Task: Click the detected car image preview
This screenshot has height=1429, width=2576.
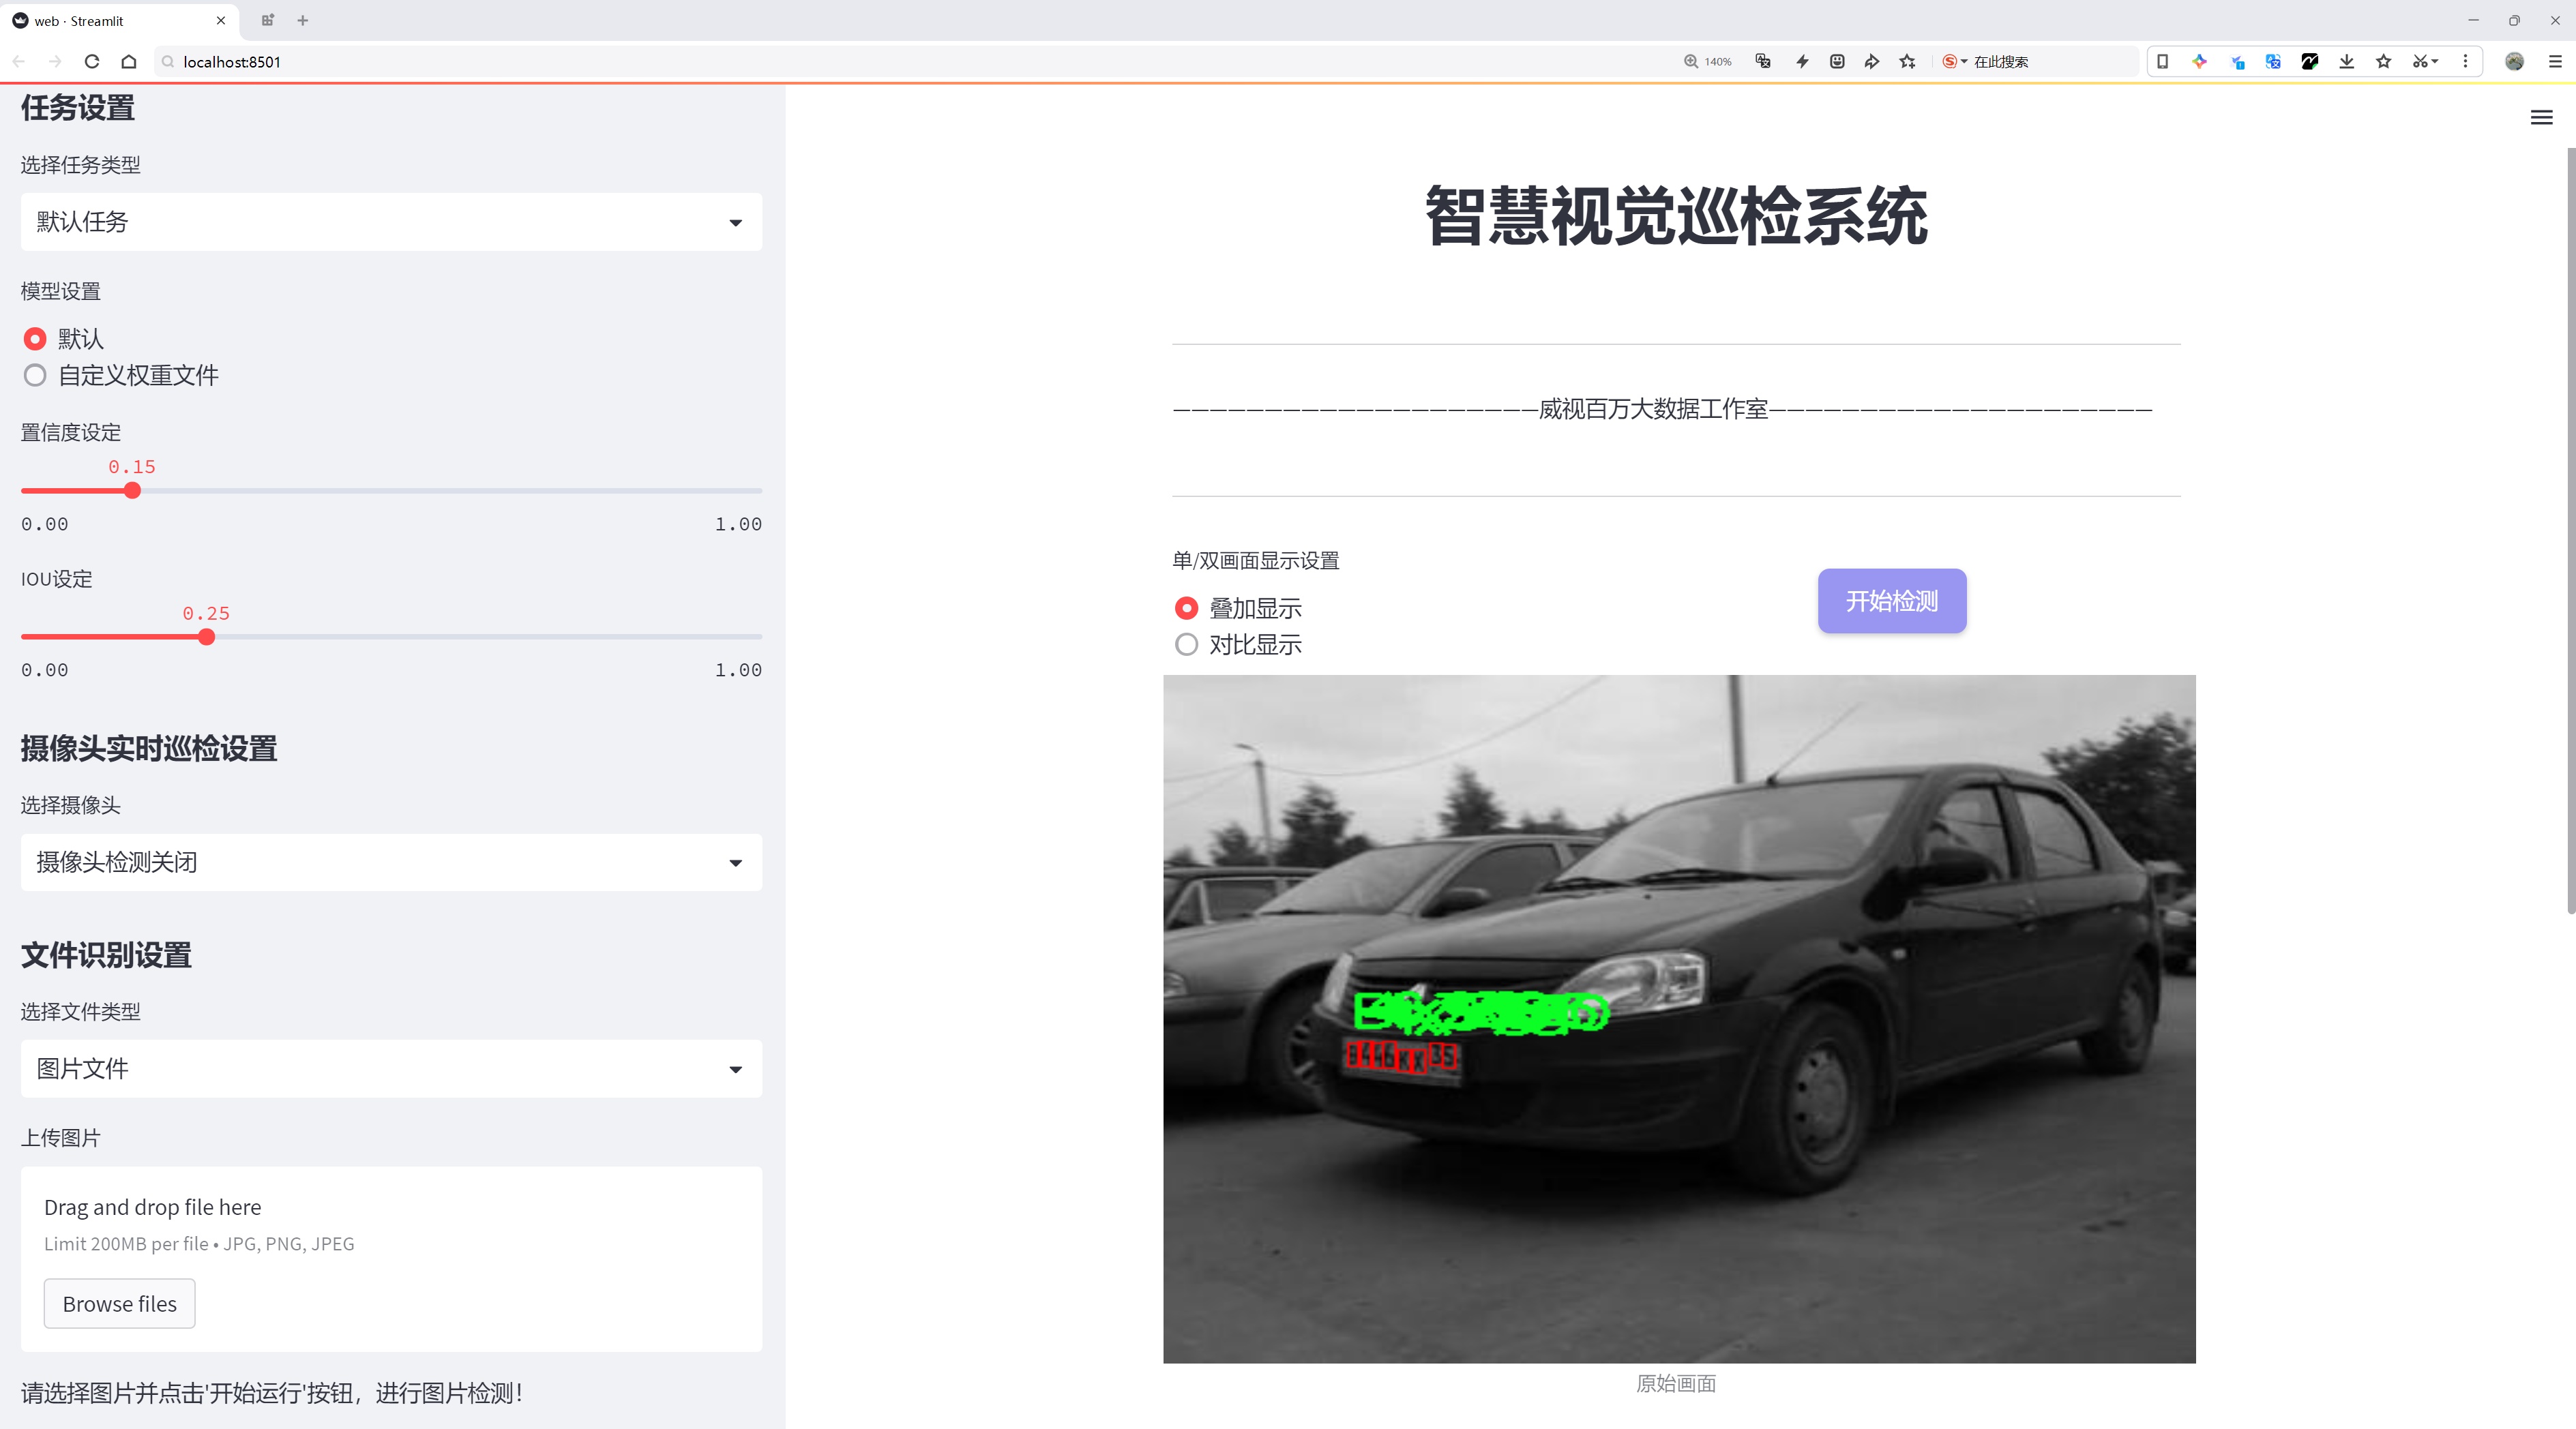Action: [x=1679, y=1019]
